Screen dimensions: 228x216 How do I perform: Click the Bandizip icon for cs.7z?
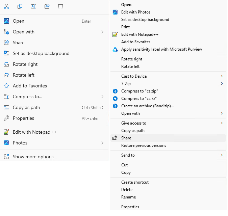[x=115, y=99]
